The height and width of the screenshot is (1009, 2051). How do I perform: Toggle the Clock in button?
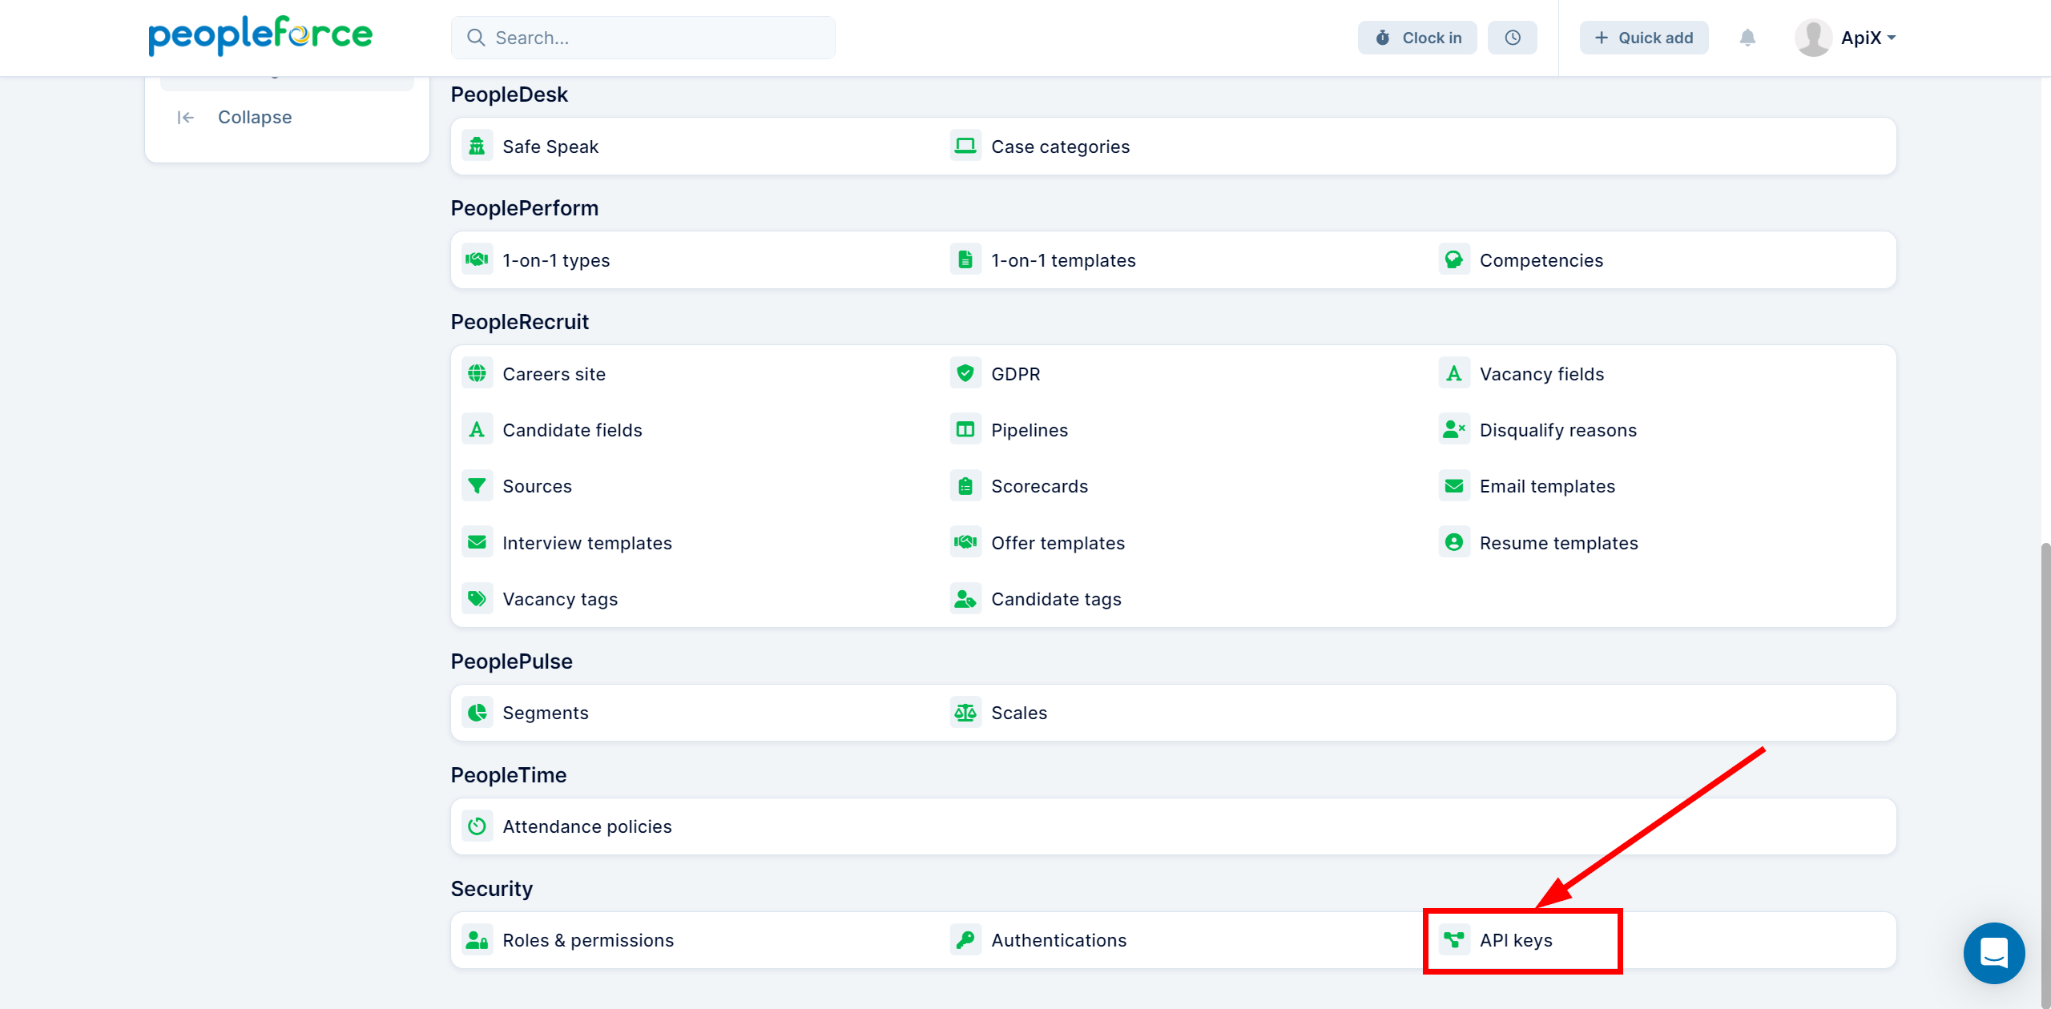(x=1418, y=37)
